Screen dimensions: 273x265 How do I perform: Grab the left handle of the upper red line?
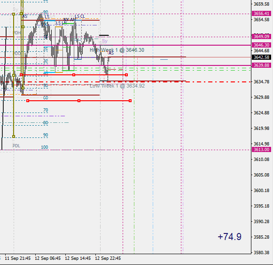21,75
